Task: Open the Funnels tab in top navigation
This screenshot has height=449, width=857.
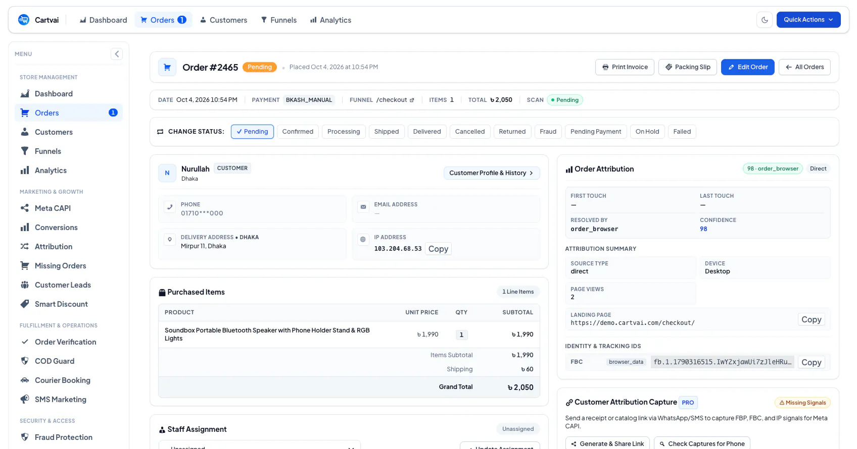Action: pos(278,20)
